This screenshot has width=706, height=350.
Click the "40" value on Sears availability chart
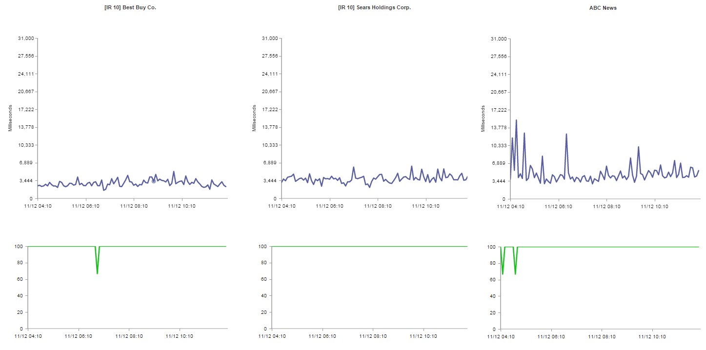(x=265, y=296)
